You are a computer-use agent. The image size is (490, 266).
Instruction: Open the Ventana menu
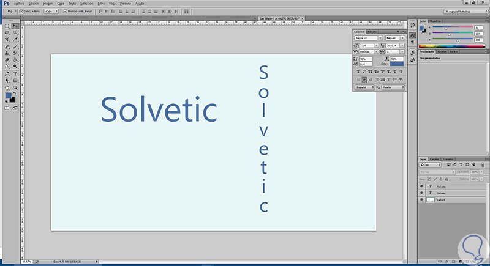(x=126, y=4)
